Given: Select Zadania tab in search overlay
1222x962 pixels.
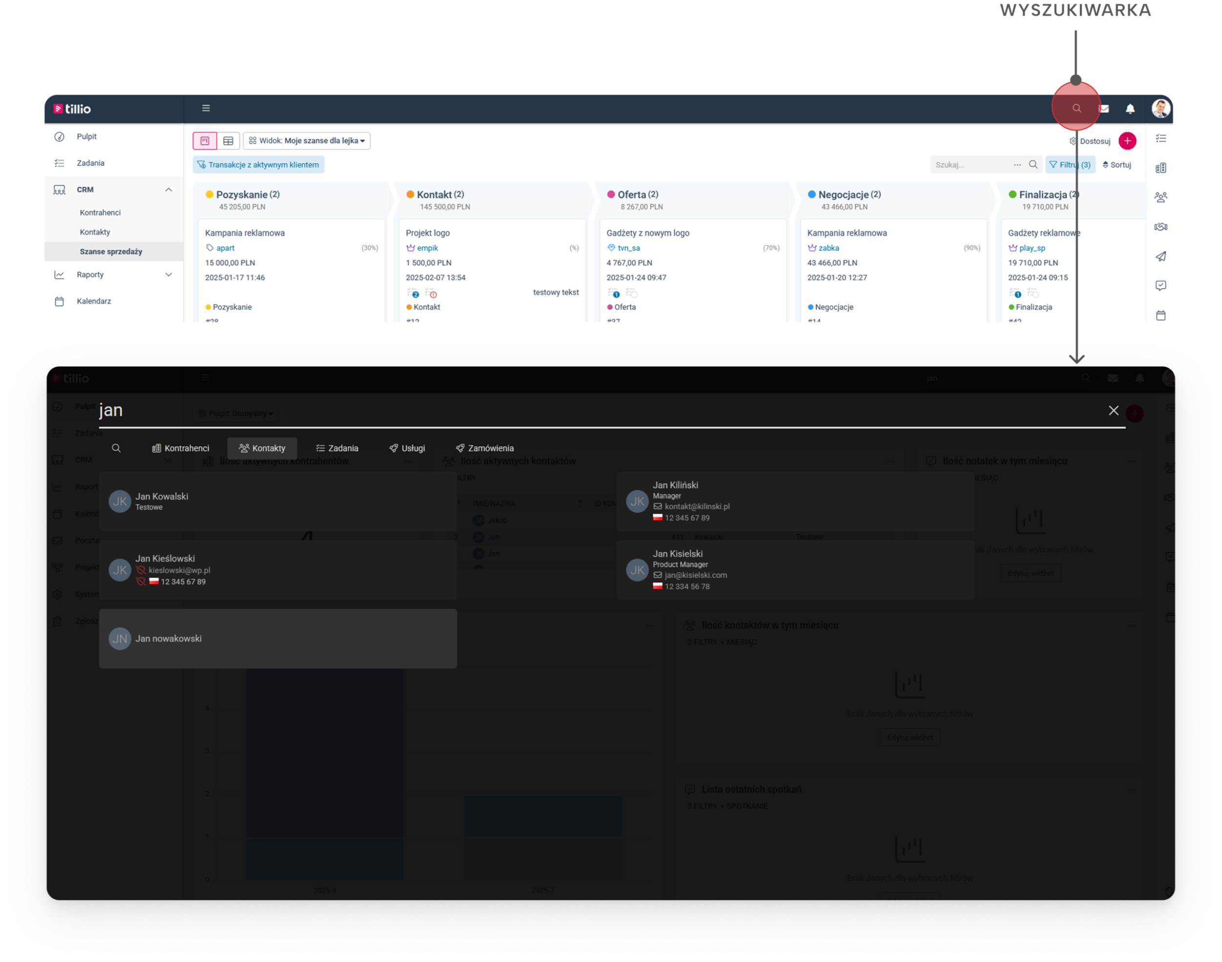Looking at the screenshot, I should tap(337, 448).
